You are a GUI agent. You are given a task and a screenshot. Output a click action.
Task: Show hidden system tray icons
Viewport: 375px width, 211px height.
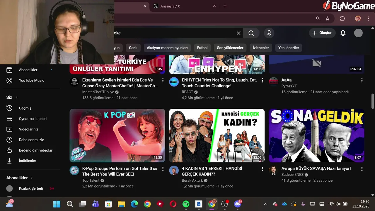coord(265,204)
